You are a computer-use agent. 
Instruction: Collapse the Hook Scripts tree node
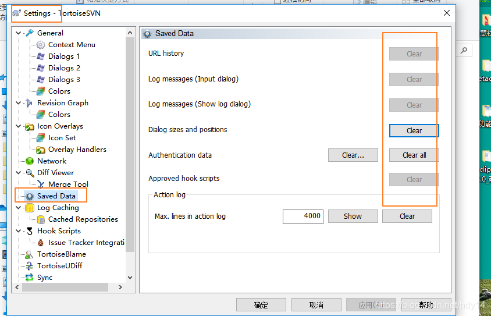pyautogui.click(x=19, y=231)
